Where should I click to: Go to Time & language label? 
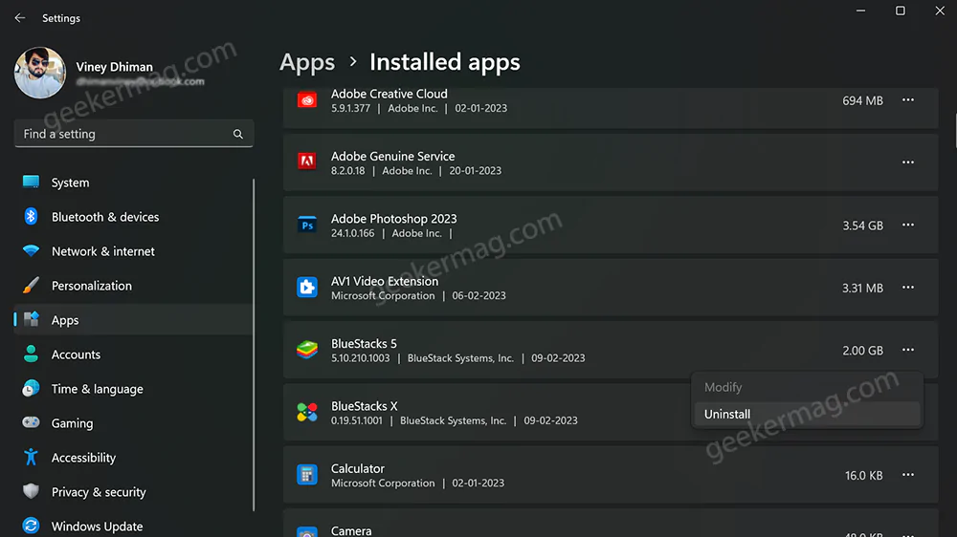pyautogui.click(x=97, y=389)
